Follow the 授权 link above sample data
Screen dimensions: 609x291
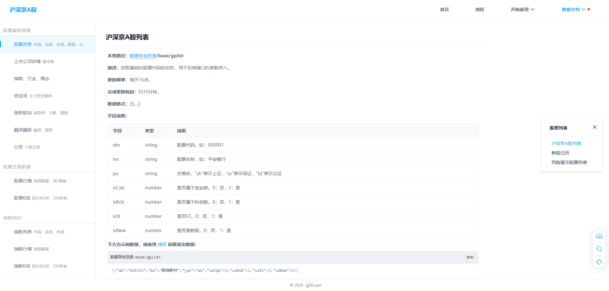162,244
